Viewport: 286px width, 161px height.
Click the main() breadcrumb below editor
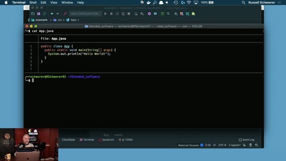point(118,135)
